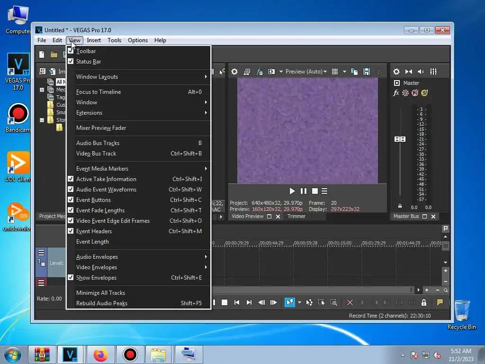485x364 pixels.
Task: Toggle Video Event Edge Edit Frames
Action: pos(139,221)
